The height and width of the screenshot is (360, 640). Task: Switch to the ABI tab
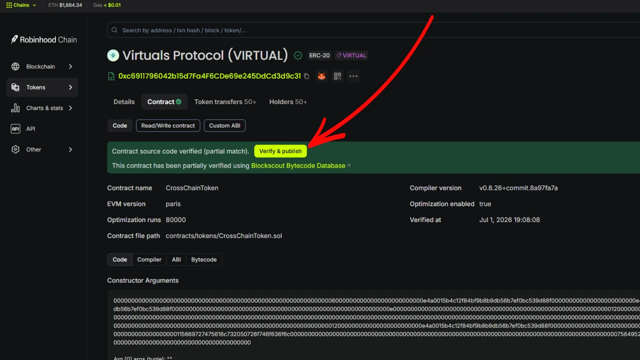tap(176, 260)
